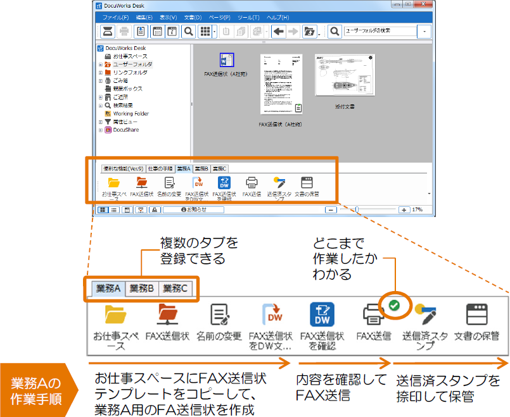Open the dropdown at the search box's right end
Image resolution: width=510 pixels, height=417 pixels.
coord(424,32)
